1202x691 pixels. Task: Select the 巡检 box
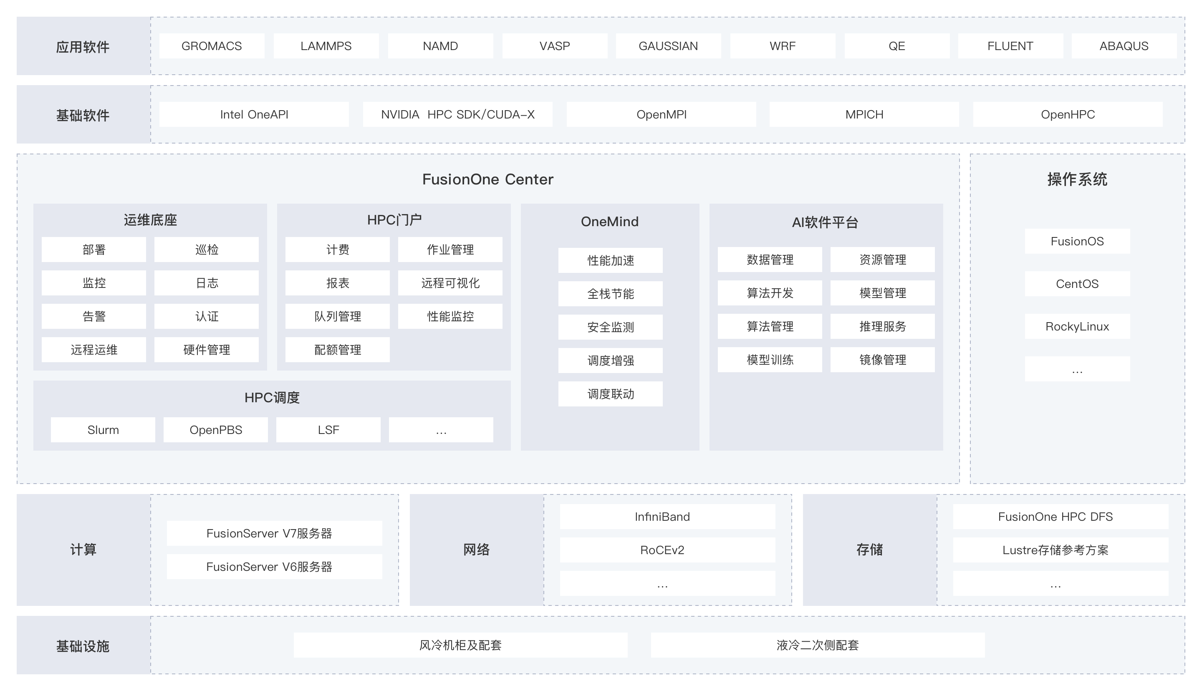[x=207, y=250]
